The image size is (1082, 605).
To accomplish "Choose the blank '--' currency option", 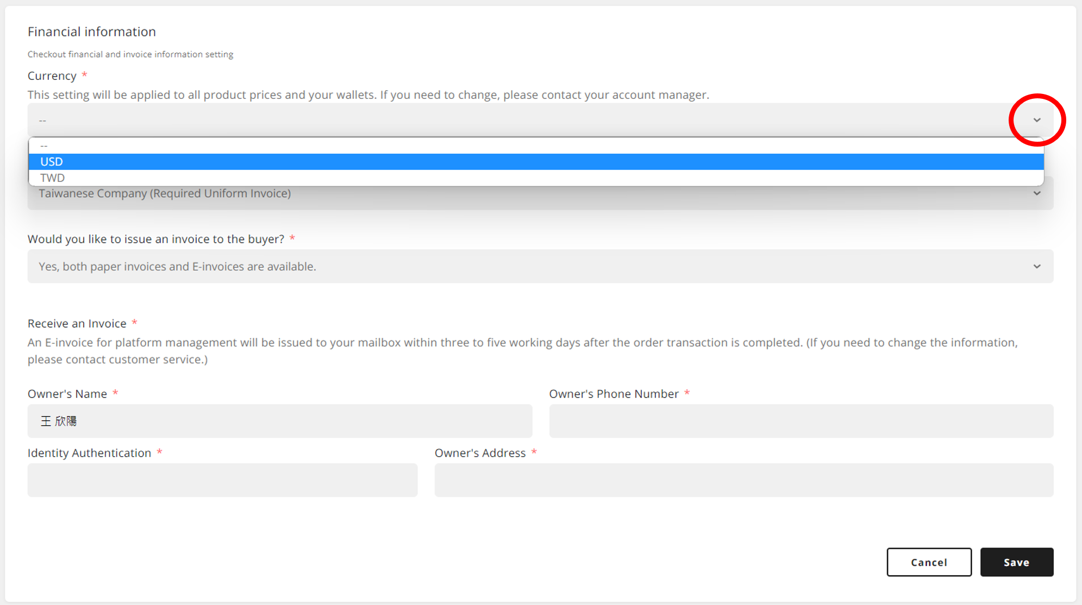I will click(44, 146).
